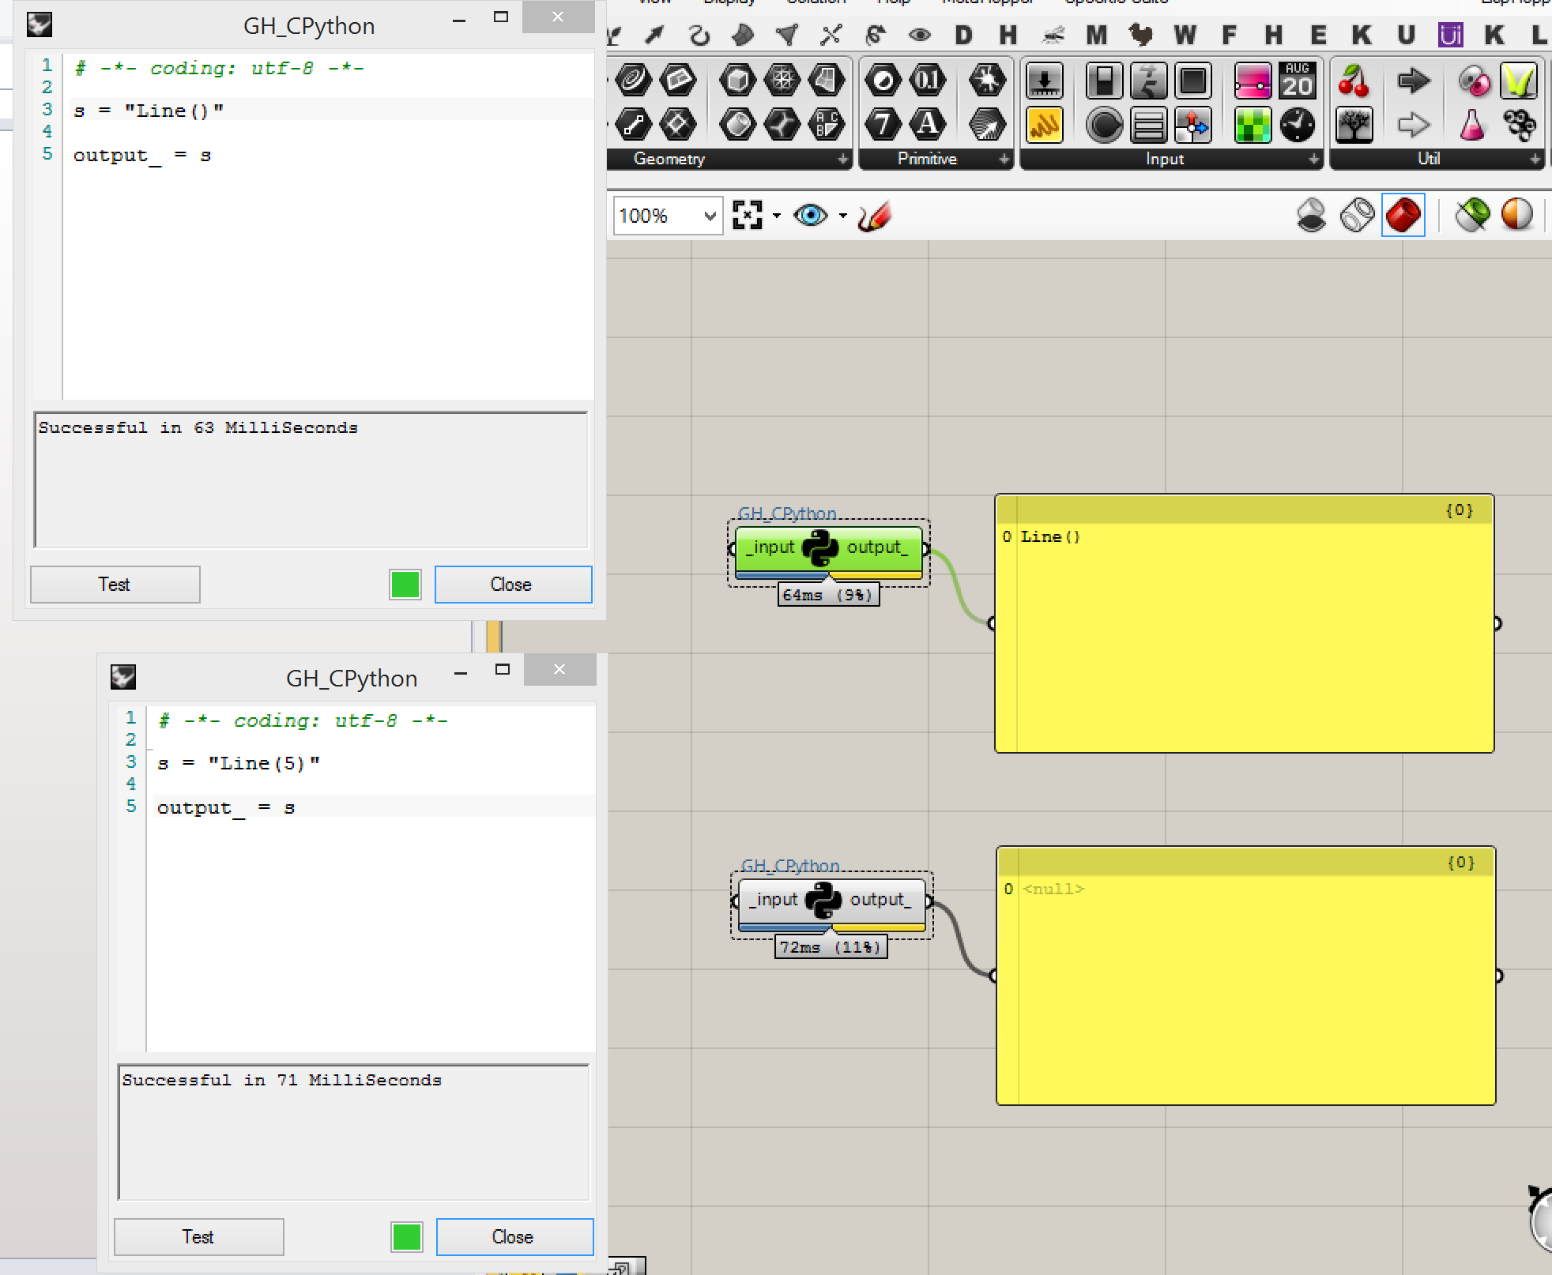Click green status swatch in Line() window
Viewport: 1552px width, 1275px height.
[x=405, y=585]
